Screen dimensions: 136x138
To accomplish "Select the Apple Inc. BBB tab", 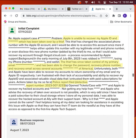I will 101,9.
